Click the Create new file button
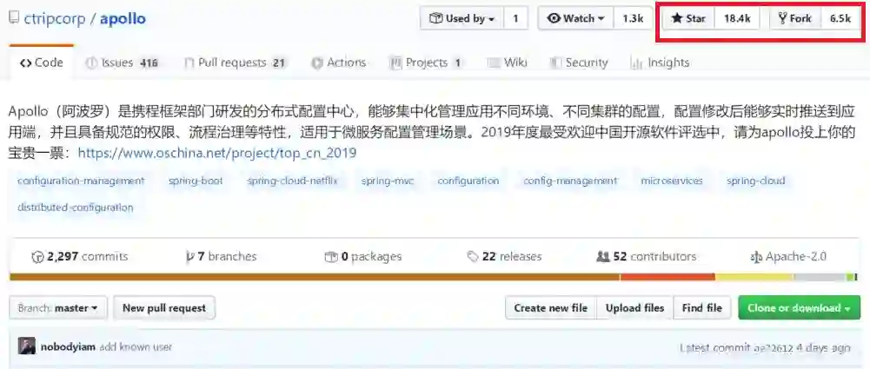870x369 pixels. point(550,308)
